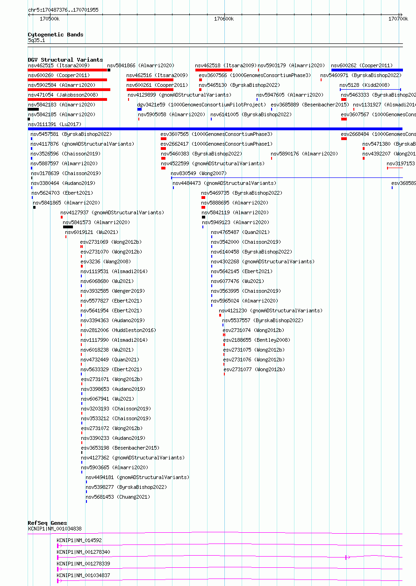Viewport: 416px width, 586px height.
Task: Open variant nsv6141005 (ByrskaBishop2022)
Action: [x=251, y=114]
